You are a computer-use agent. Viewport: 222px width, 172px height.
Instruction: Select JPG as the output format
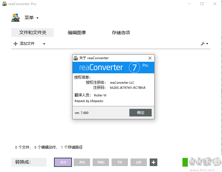coord(82,162)
